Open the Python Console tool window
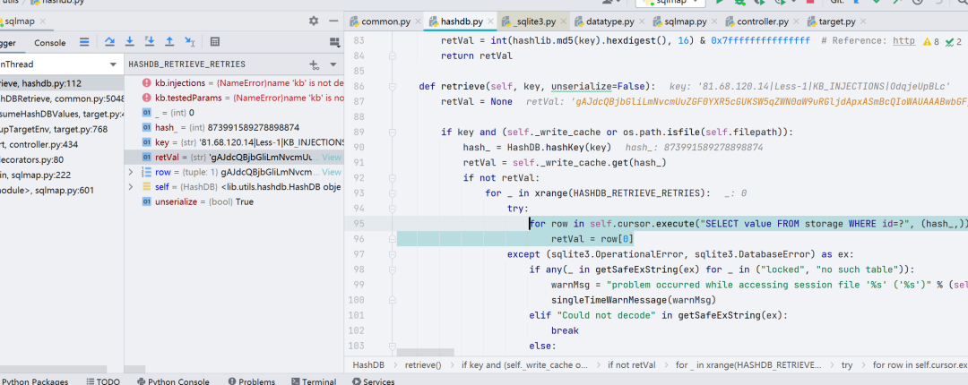The width and height of the screenshot is (968, 385). point(173,381)
